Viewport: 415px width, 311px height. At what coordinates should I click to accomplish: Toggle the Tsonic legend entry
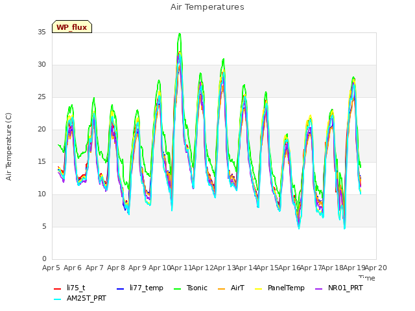[191, 288]
